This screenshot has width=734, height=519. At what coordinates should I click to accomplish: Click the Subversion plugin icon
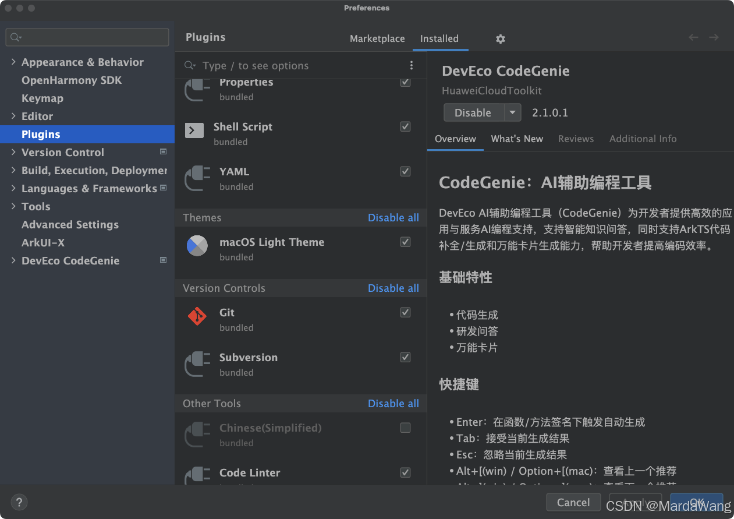[197, 364]
